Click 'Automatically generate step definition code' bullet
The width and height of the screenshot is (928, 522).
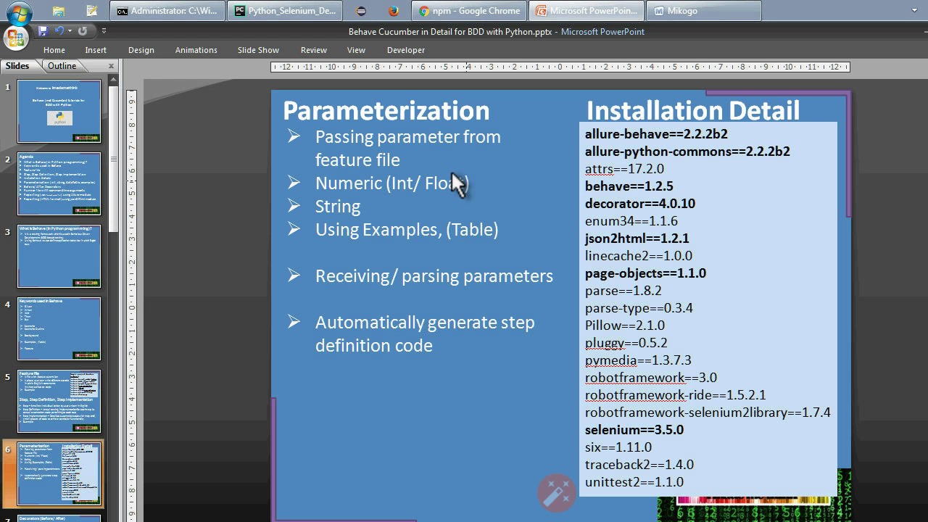pos(425,333)
